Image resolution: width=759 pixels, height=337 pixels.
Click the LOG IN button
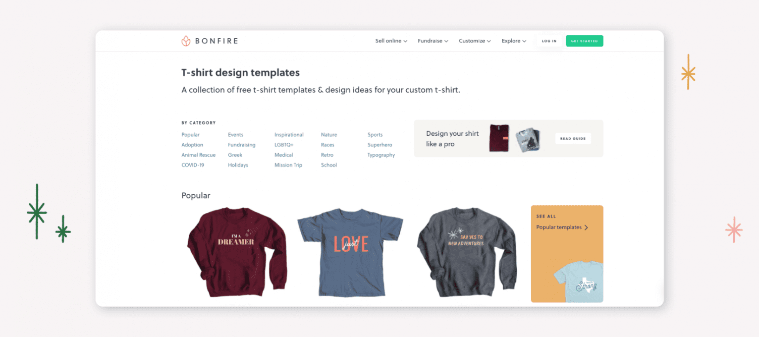pos(549,41)
